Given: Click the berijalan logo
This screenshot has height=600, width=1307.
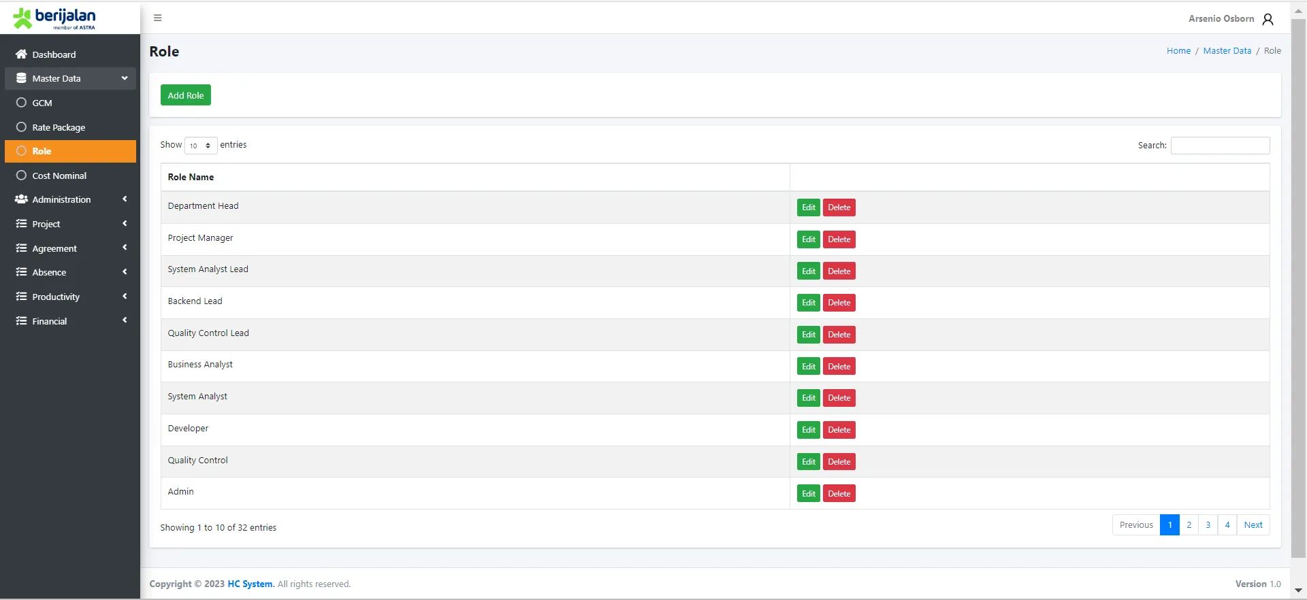Looking at the screenshot, I should [54, 18].
